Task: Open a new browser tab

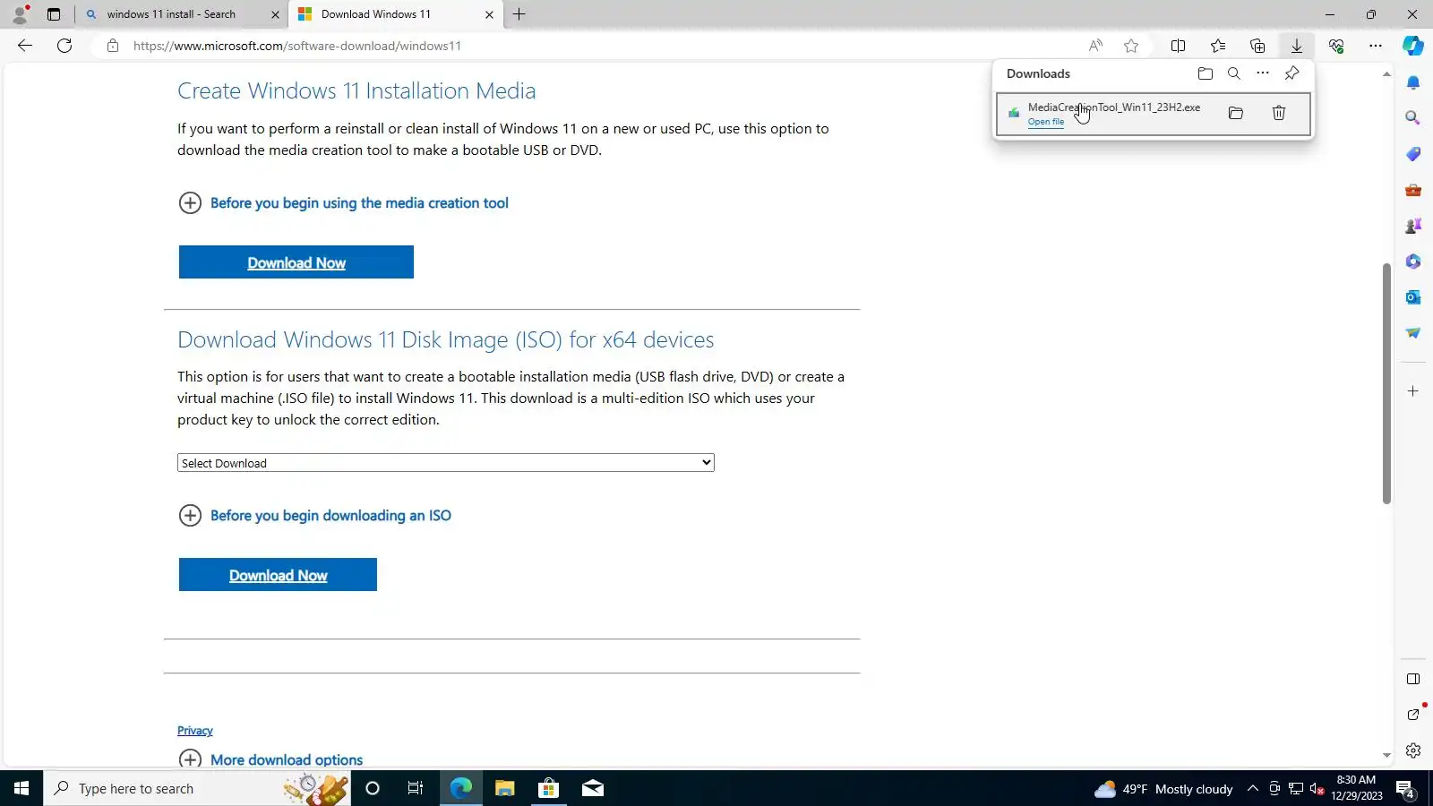Action: point(519,14)
